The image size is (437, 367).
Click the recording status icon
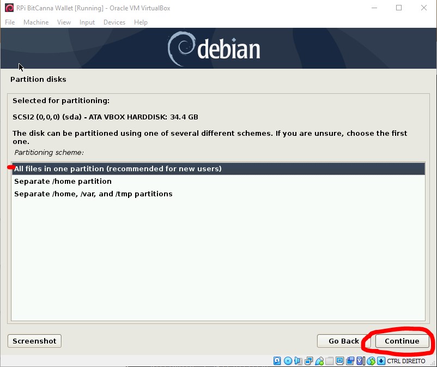(x=350, y=361)
